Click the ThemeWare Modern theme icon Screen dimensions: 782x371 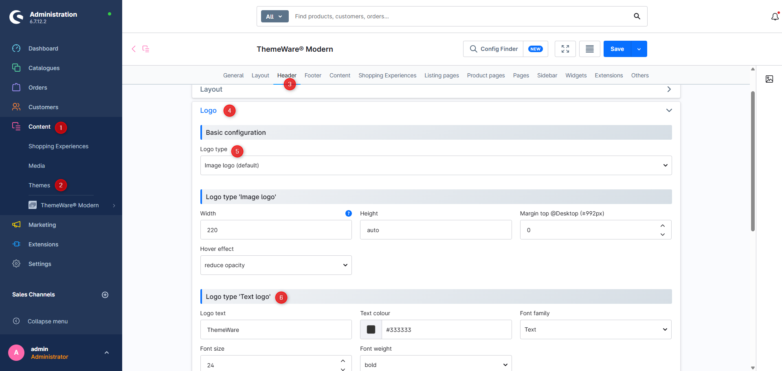pos(33,205)
